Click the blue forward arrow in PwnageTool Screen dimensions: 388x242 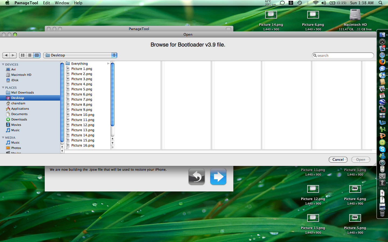click(218, 177)
